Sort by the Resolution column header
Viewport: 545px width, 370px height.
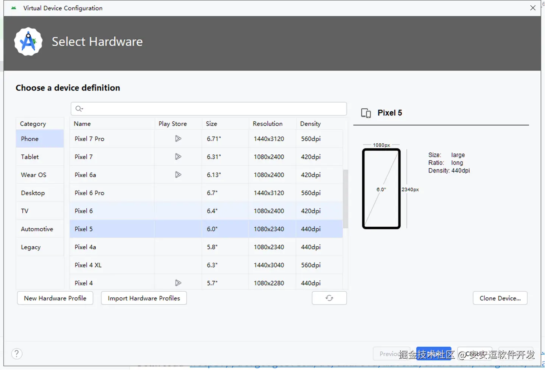click(272, 124)
